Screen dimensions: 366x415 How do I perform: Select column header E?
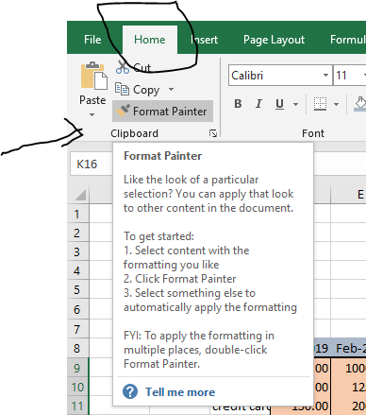[348, 194]
